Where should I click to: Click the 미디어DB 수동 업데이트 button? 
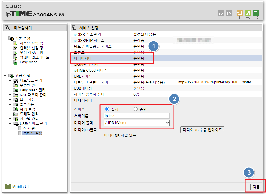click(202, 129)
